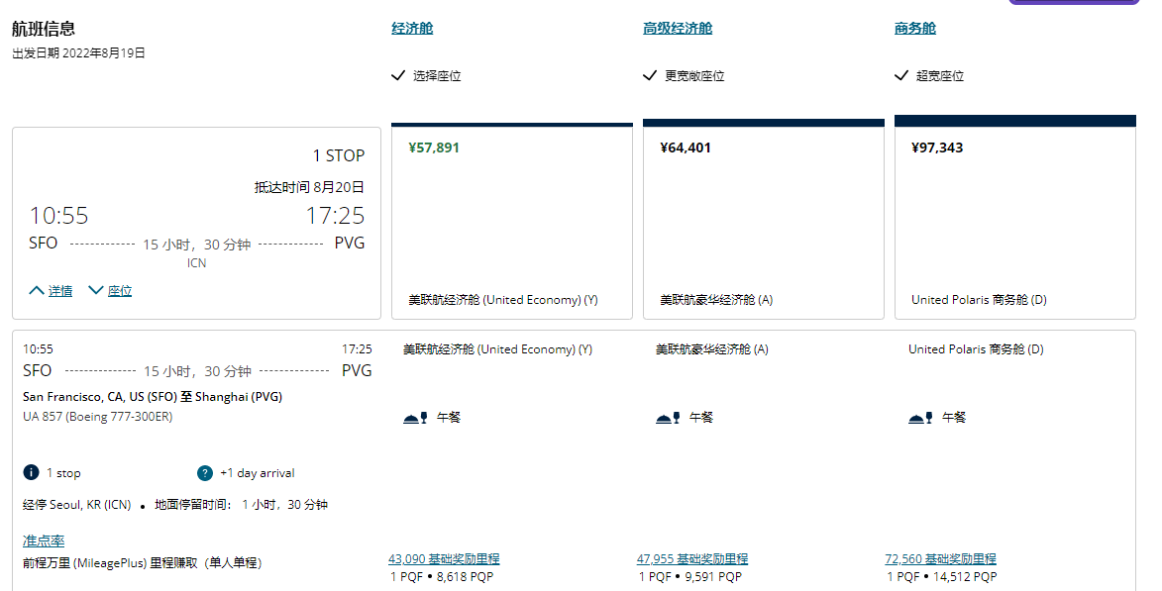This screenshot has height=591, width=1162.
Task: Open the 准点率 on-time performance link
Action: (44, 542)
